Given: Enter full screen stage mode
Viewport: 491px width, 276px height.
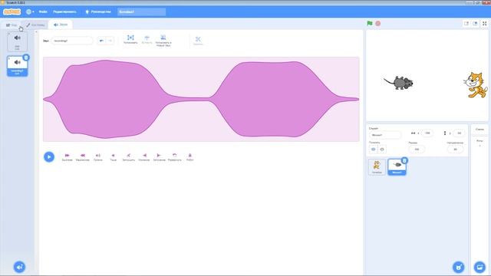Looking at the screenshot, I should tap(484, 24).
